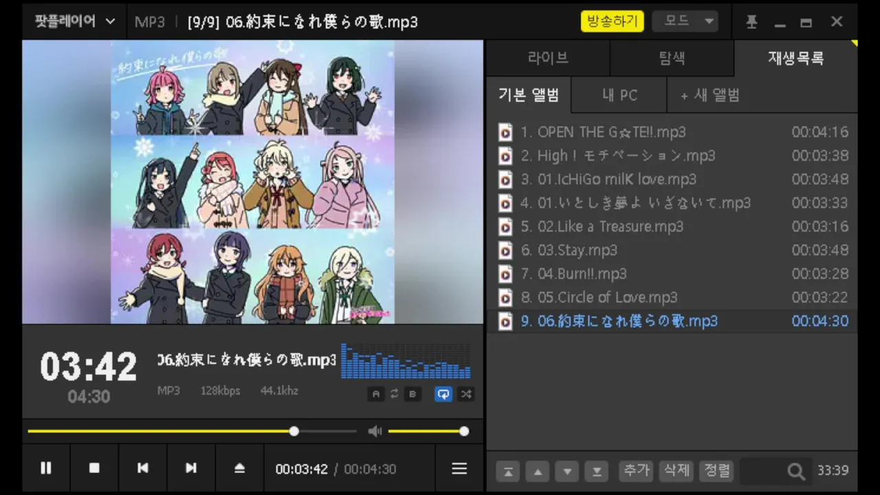Click the volume slider handle
The image size is (880, 495).
464,432
